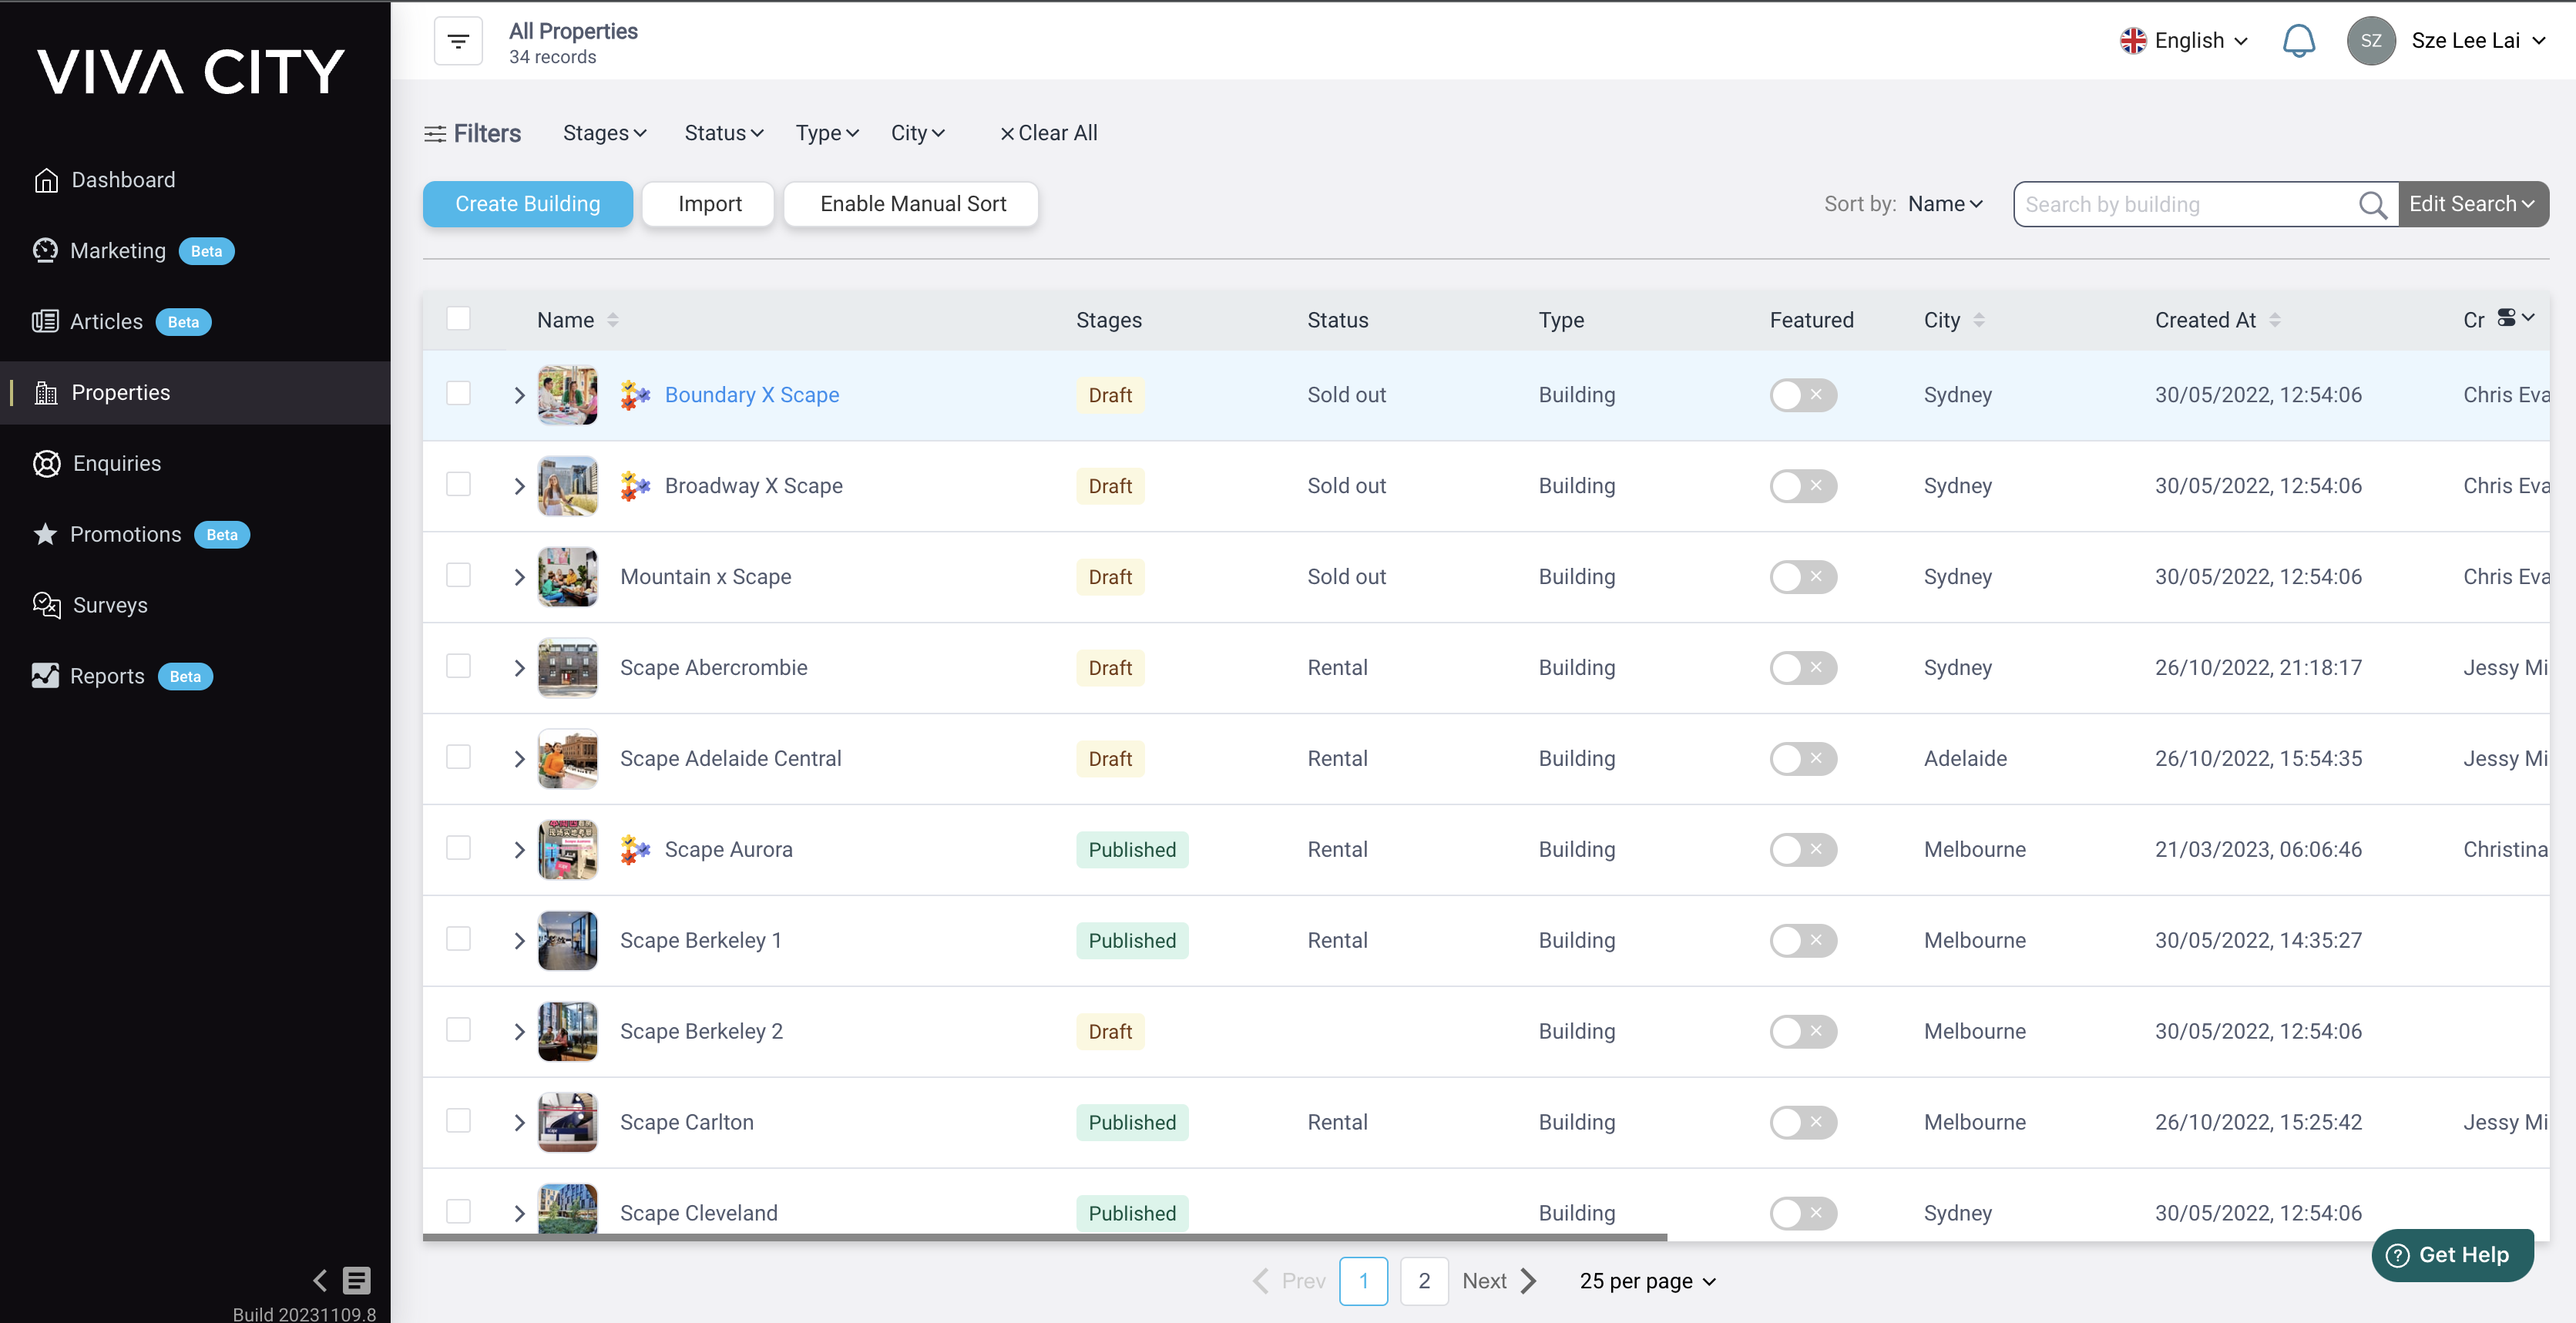2576x1323 pixels.
Task: Click the Create Building button
Action: 527,204
